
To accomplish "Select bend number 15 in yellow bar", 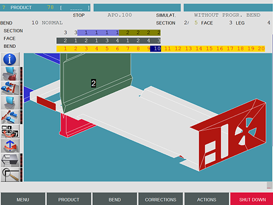I will (209, 49).
